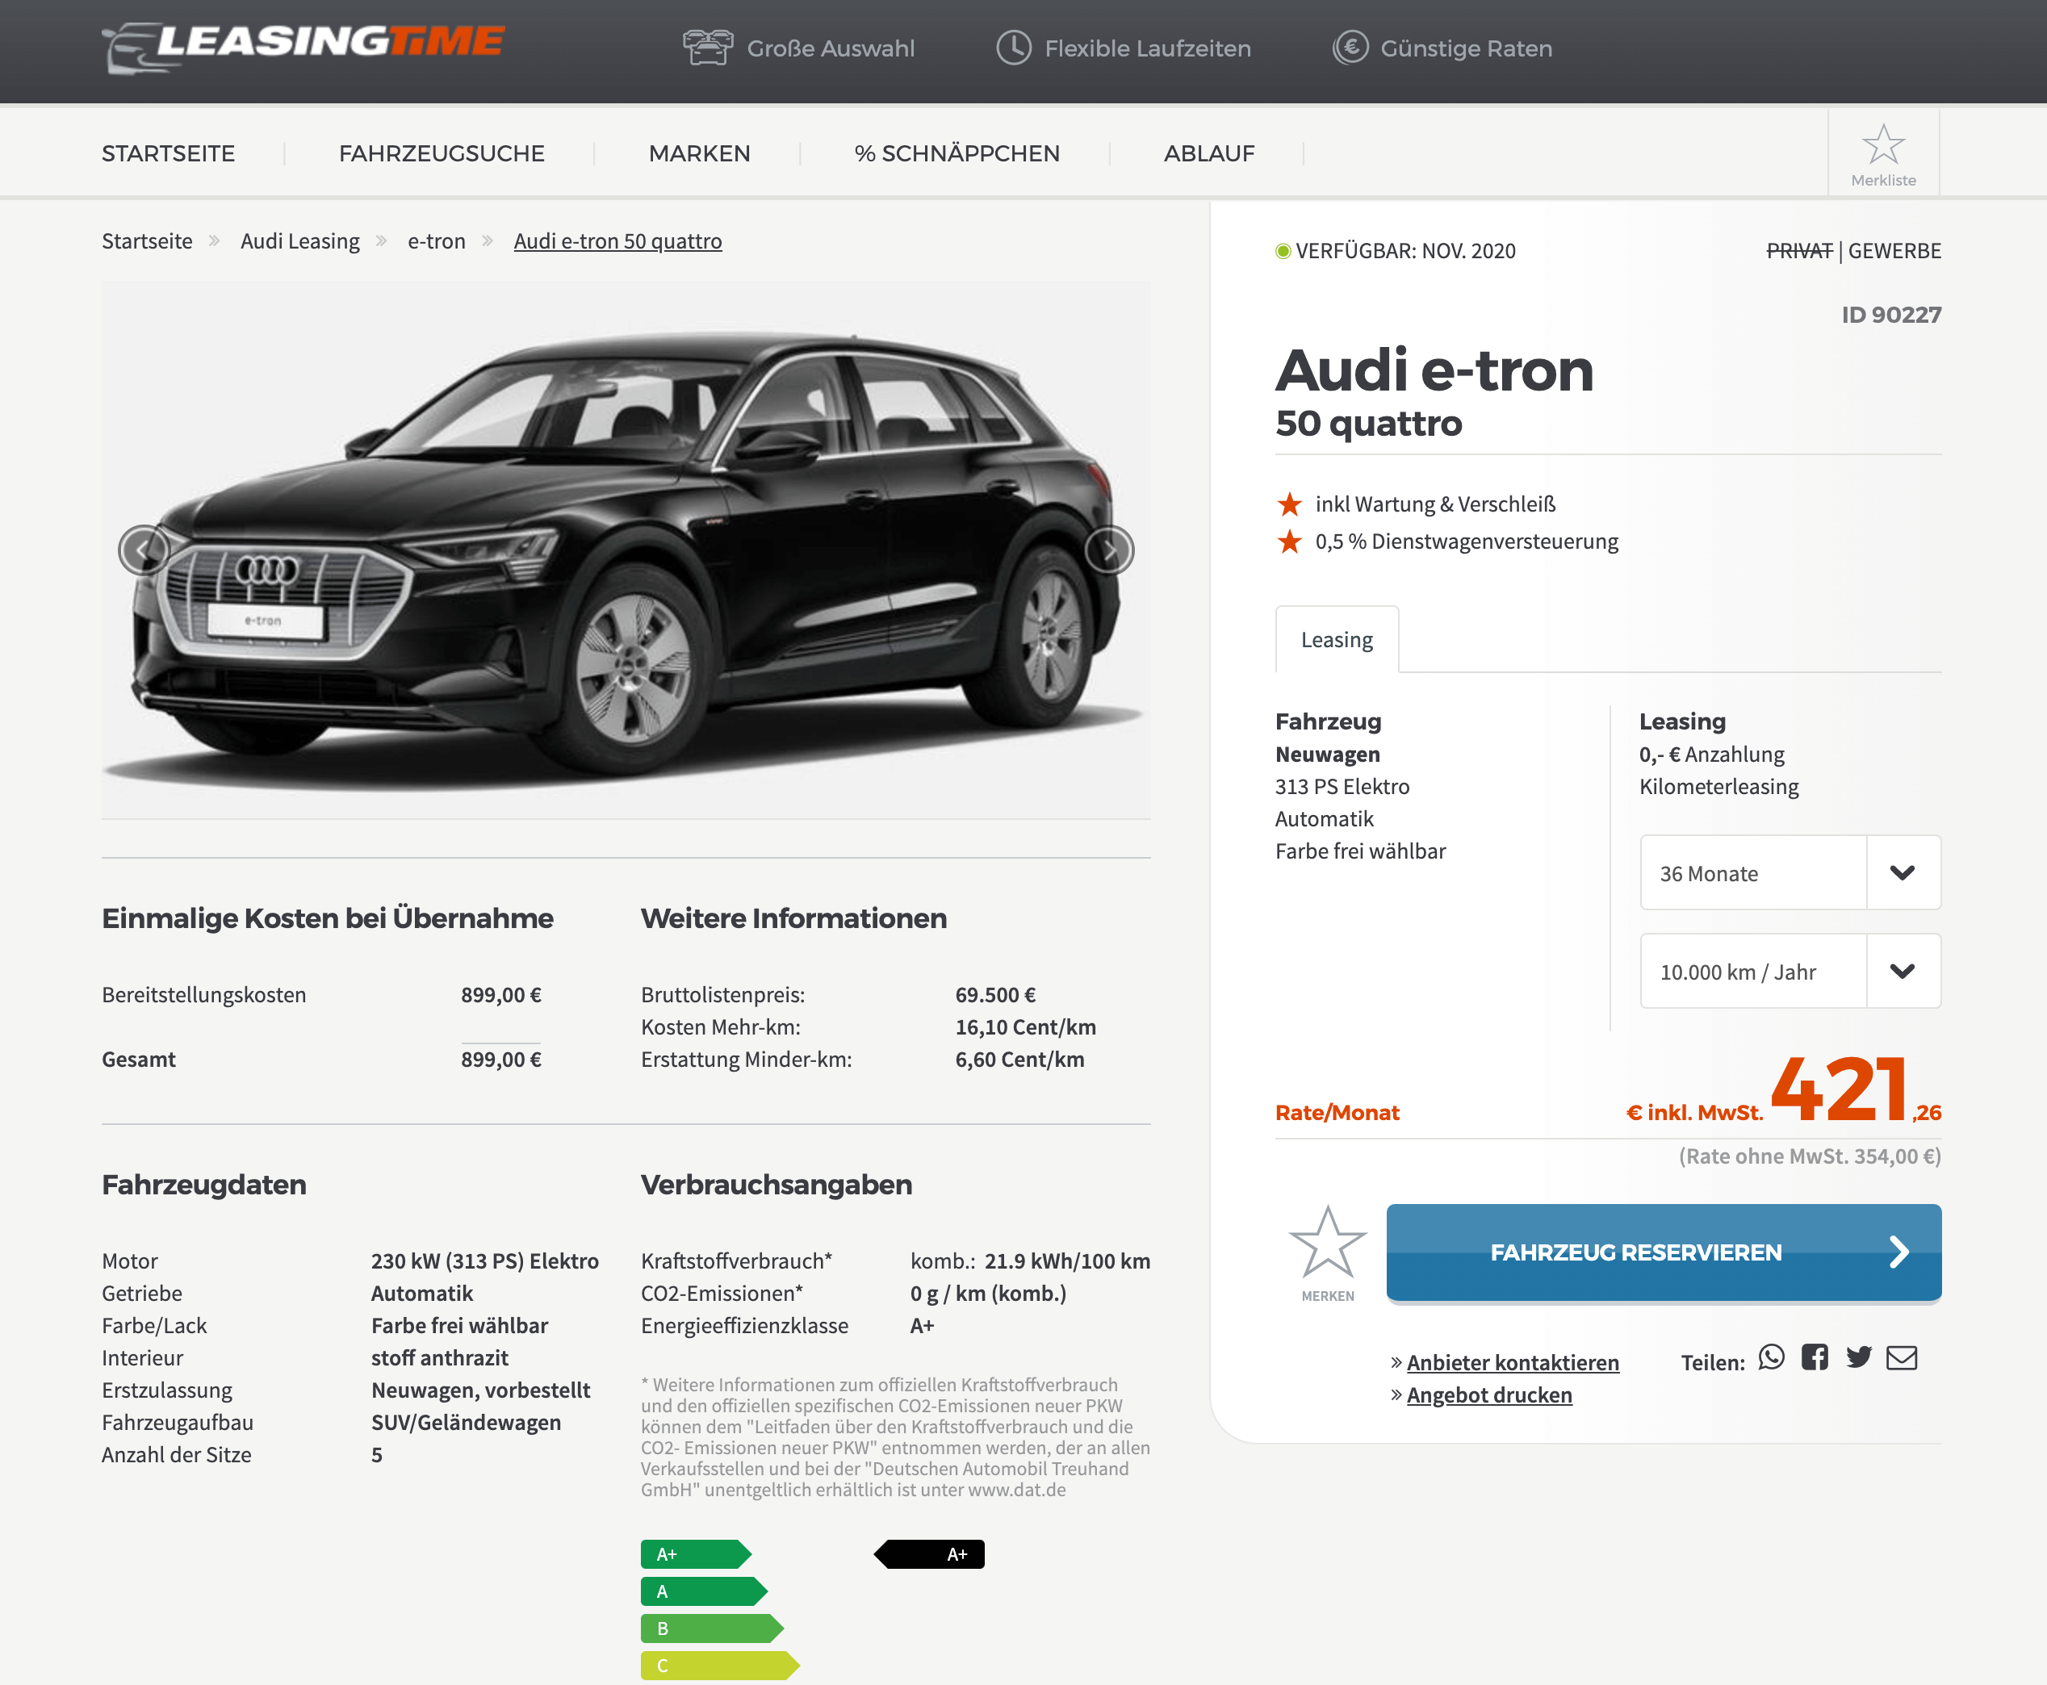
Task: Open Ablauf menu item
Action: click(x=1208, y=153)
